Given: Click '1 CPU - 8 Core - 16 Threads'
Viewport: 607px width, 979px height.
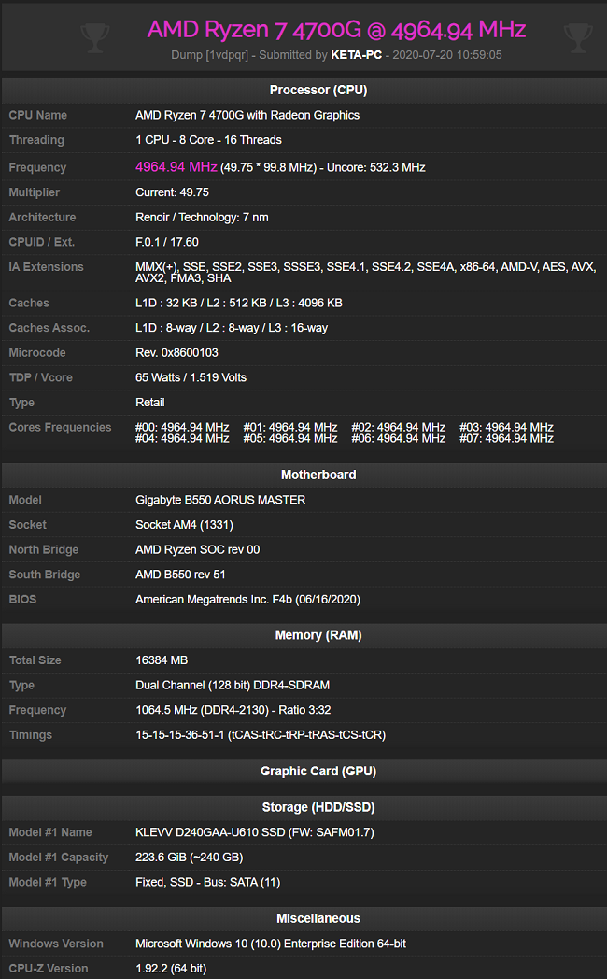Looking at the screenshot, I should (x=208, y=140).
